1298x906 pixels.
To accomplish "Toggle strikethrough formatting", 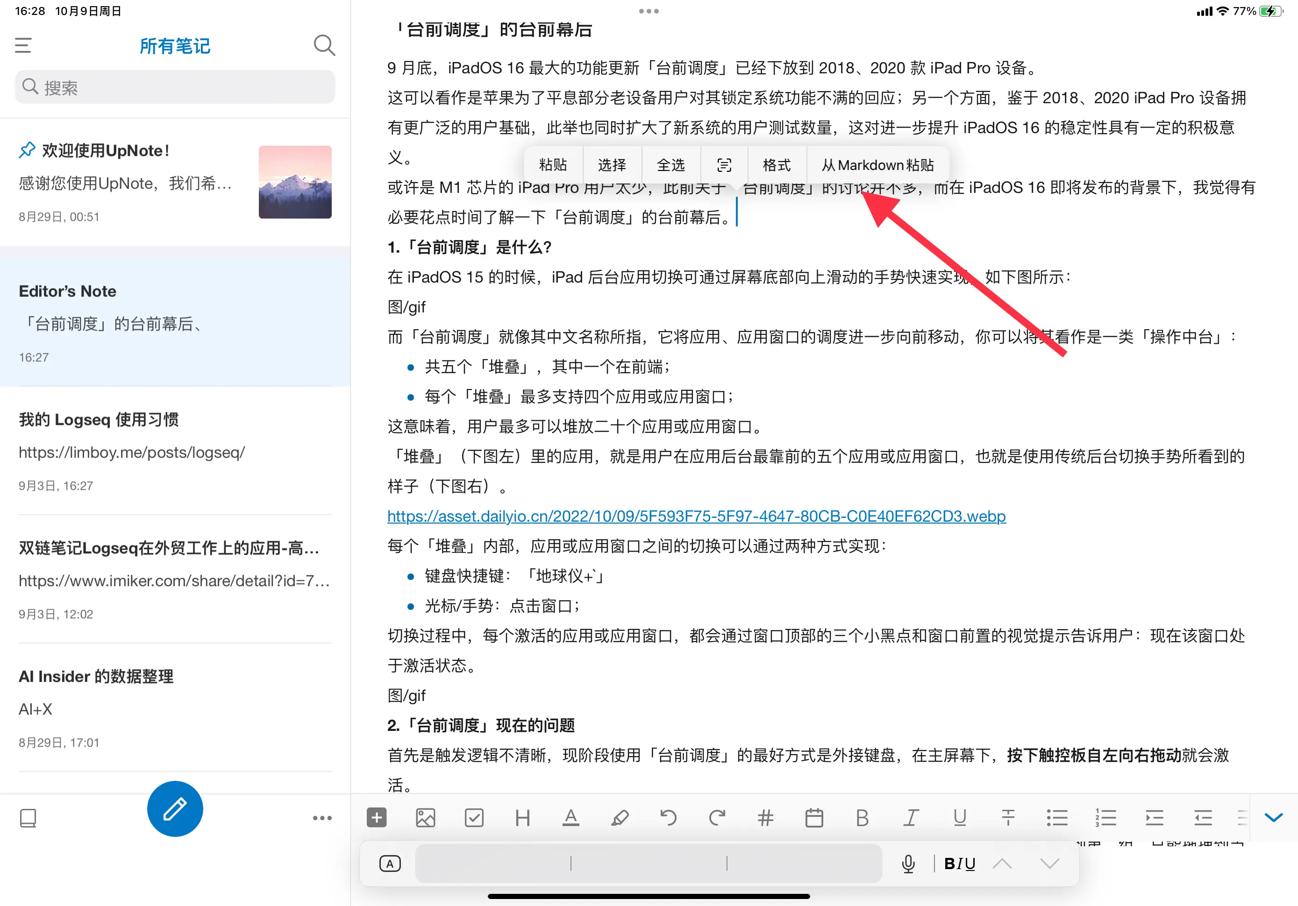I will [1008, 818].
